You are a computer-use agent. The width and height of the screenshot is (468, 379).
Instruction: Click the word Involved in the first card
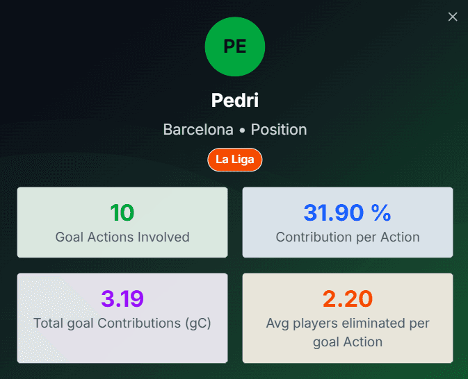click(x=163, y=237)
